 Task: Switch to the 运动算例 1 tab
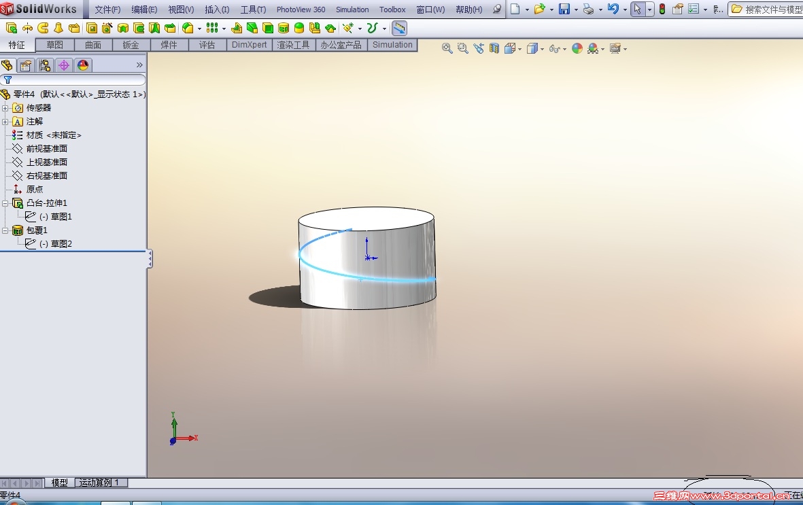point(99,483)
